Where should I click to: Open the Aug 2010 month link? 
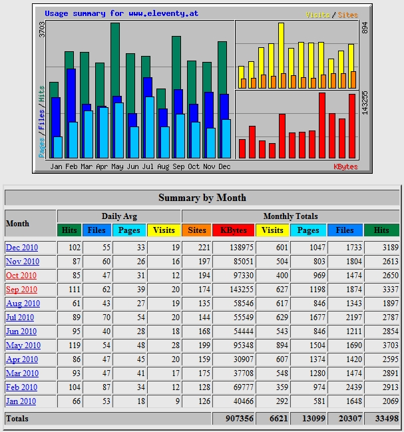tap(23, 304)
